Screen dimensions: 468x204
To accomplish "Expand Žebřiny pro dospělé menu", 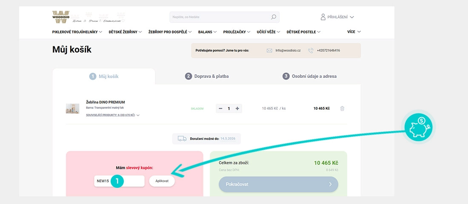I will (x=170, y=32).
